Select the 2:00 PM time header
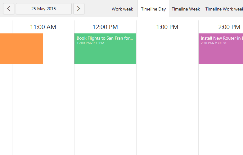 [x=229, y=27]
